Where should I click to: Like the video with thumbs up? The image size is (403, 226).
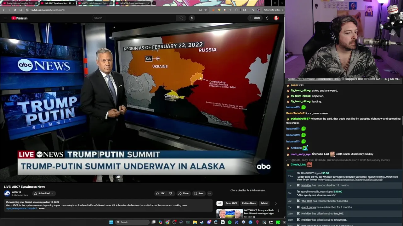point(160,193)
